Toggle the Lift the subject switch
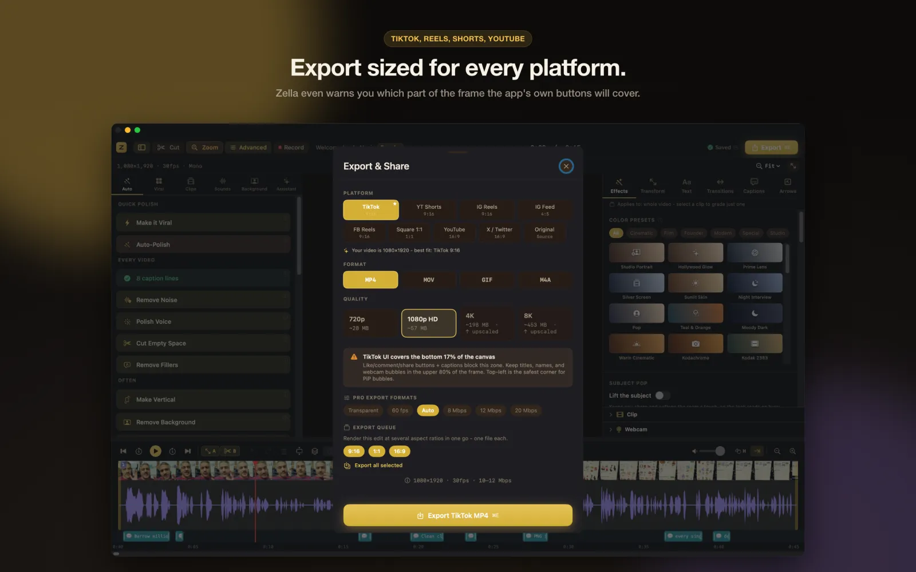Screen dimensions: 916x572 point(662,395)
